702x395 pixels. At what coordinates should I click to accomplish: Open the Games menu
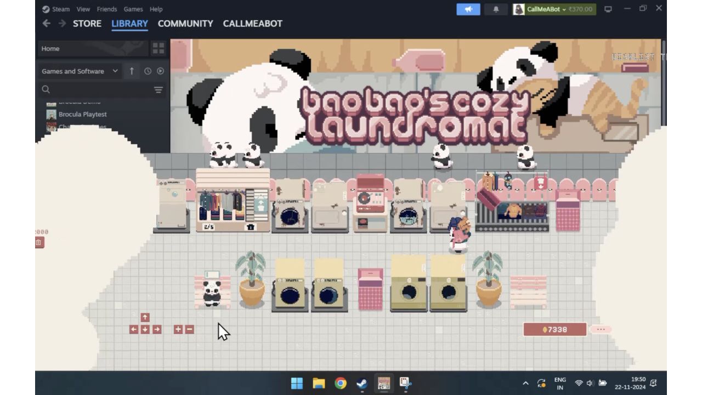click(x=133, y=9)
